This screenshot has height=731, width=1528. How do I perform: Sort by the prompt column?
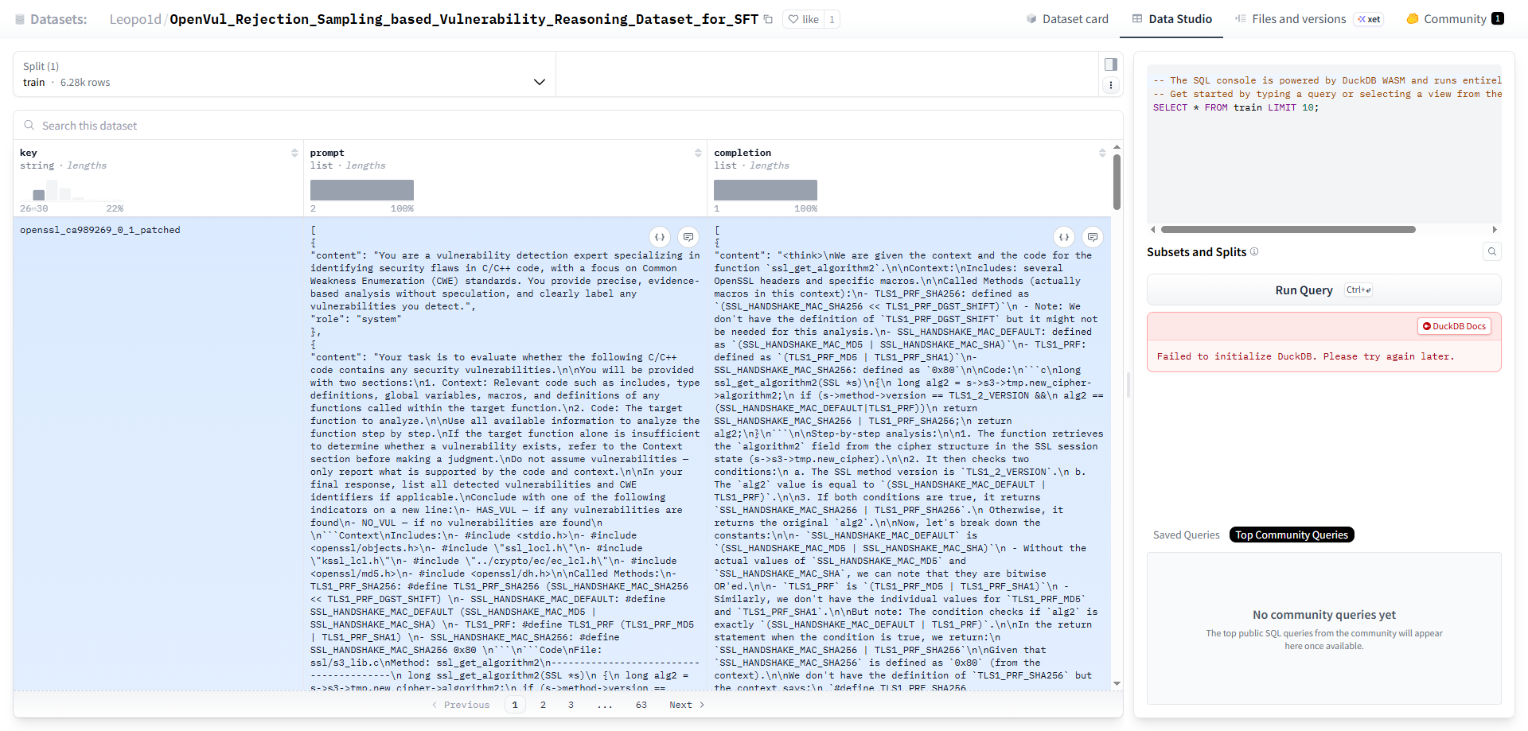pyautogui.click(x=698, y=153)
